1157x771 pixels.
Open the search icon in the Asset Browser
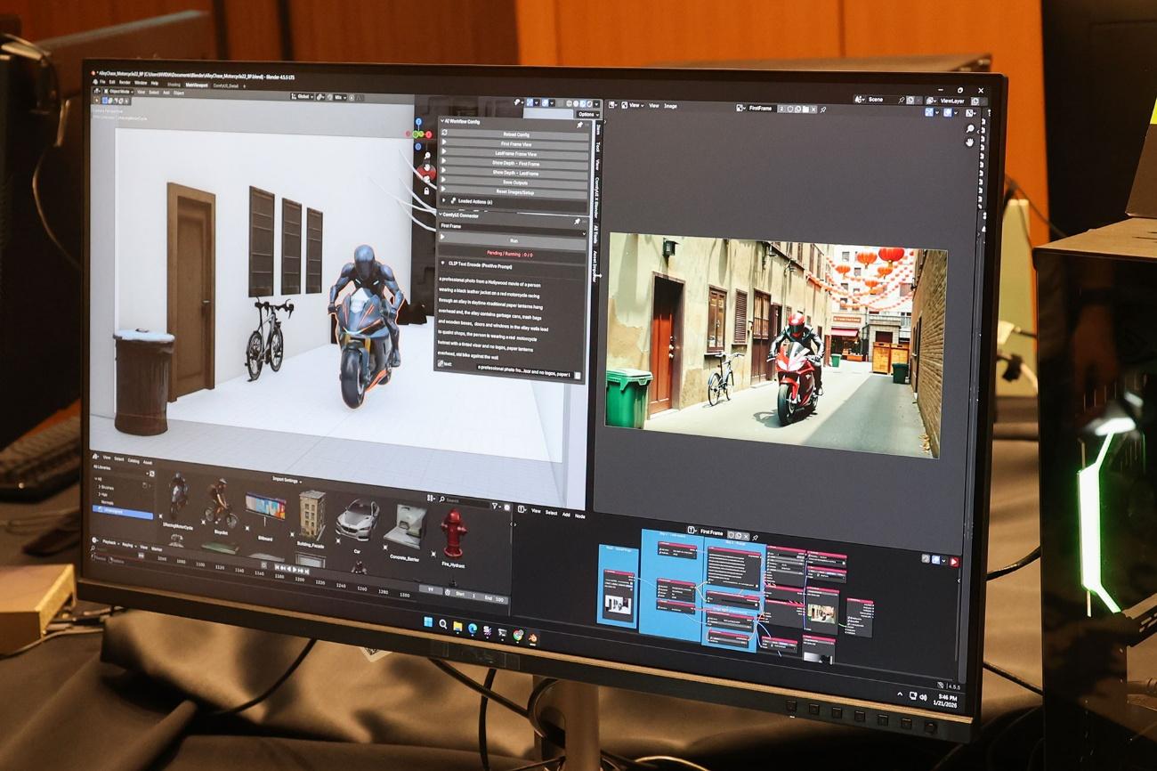[x=441, y=499]
